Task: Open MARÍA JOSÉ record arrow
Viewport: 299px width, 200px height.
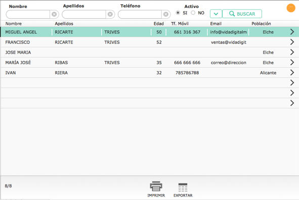Action: [x=292, y=63]
